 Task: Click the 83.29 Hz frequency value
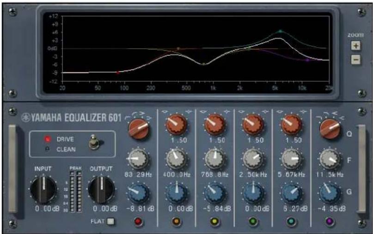[x=138, y=174]
